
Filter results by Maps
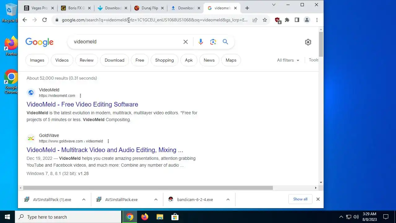coord(231,60)
